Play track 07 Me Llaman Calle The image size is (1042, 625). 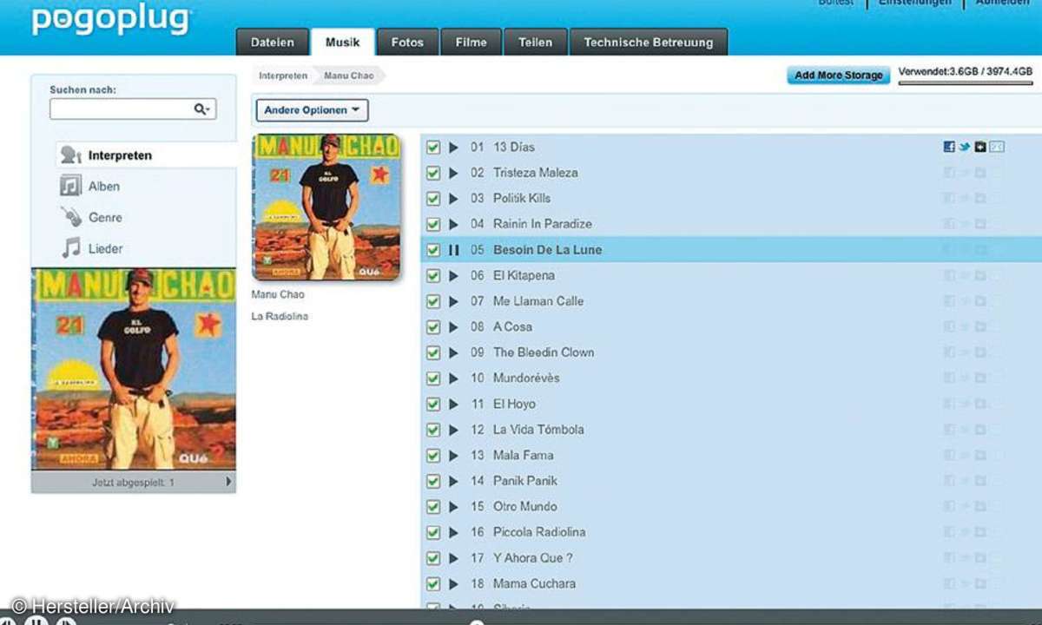[453, 301]
